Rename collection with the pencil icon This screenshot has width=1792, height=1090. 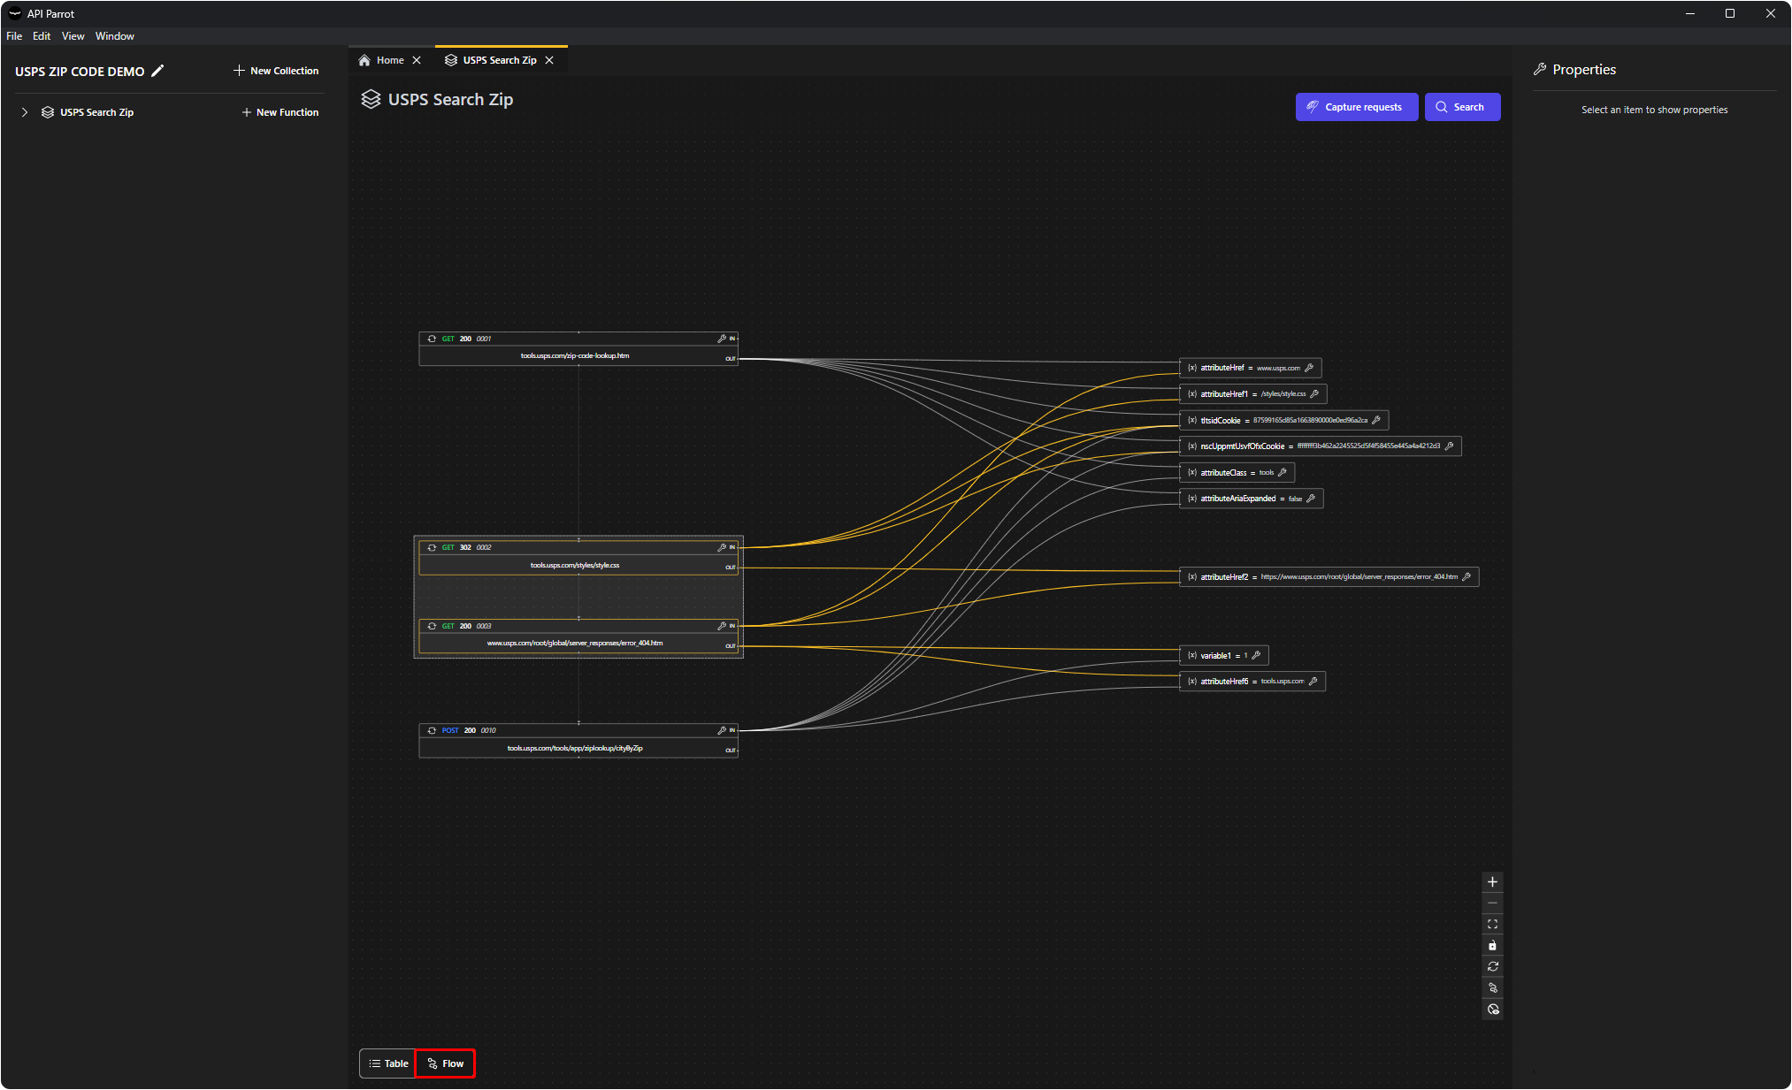(x=157, y=71)
